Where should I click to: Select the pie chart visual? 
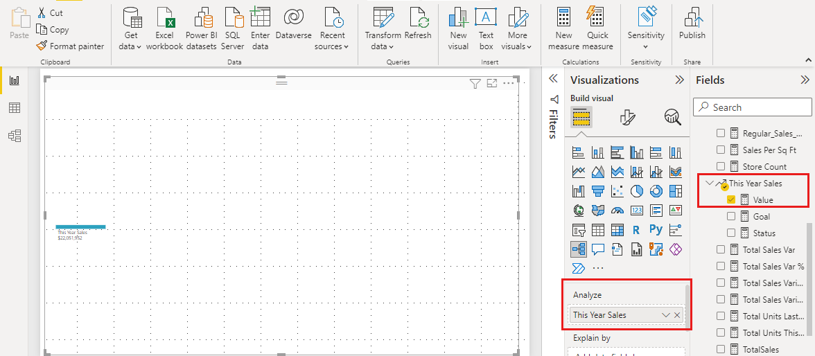pyautogui.click(x=636, y=191)
